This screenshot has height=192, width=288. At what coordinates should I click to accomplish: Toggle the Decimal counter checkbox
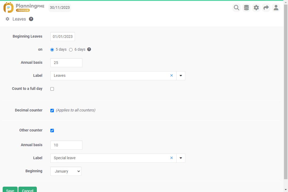coord(52,110)
